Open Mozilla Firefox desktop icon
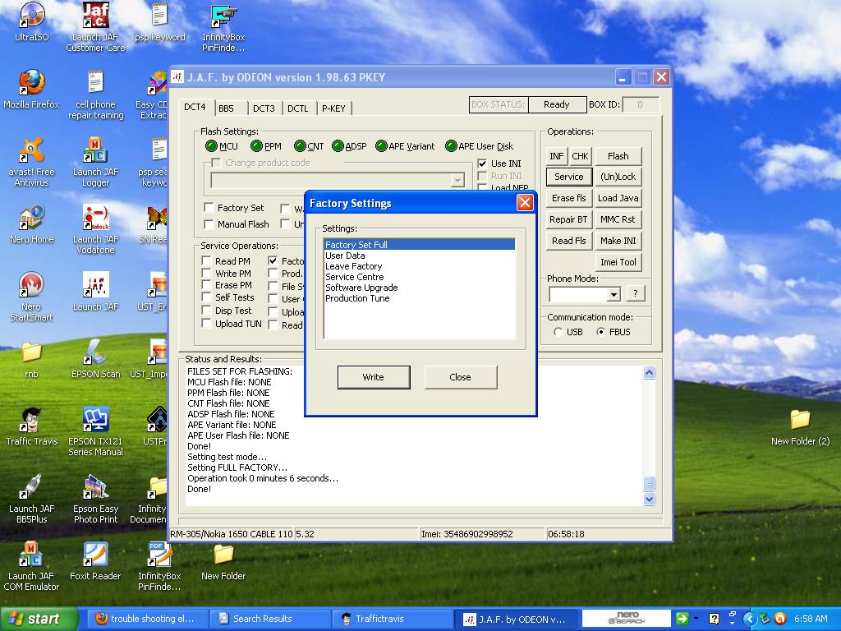 point(31,90)
